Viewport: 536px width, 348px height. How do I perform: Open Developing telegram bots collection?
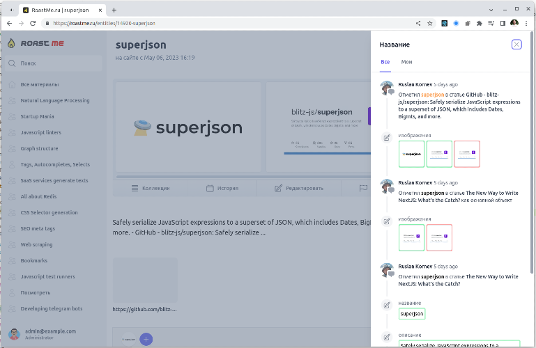(x=52, y=309)
